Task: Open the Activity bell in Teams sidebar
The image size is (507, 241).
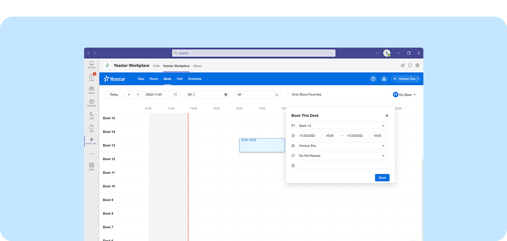Action: tap(92, 65)
